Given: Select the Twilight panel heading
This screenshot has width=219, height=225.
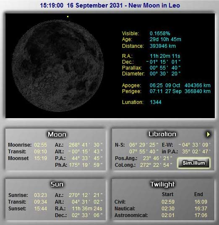Looking at the screenshot, I should pyautogui.click(x=162, y=184).
